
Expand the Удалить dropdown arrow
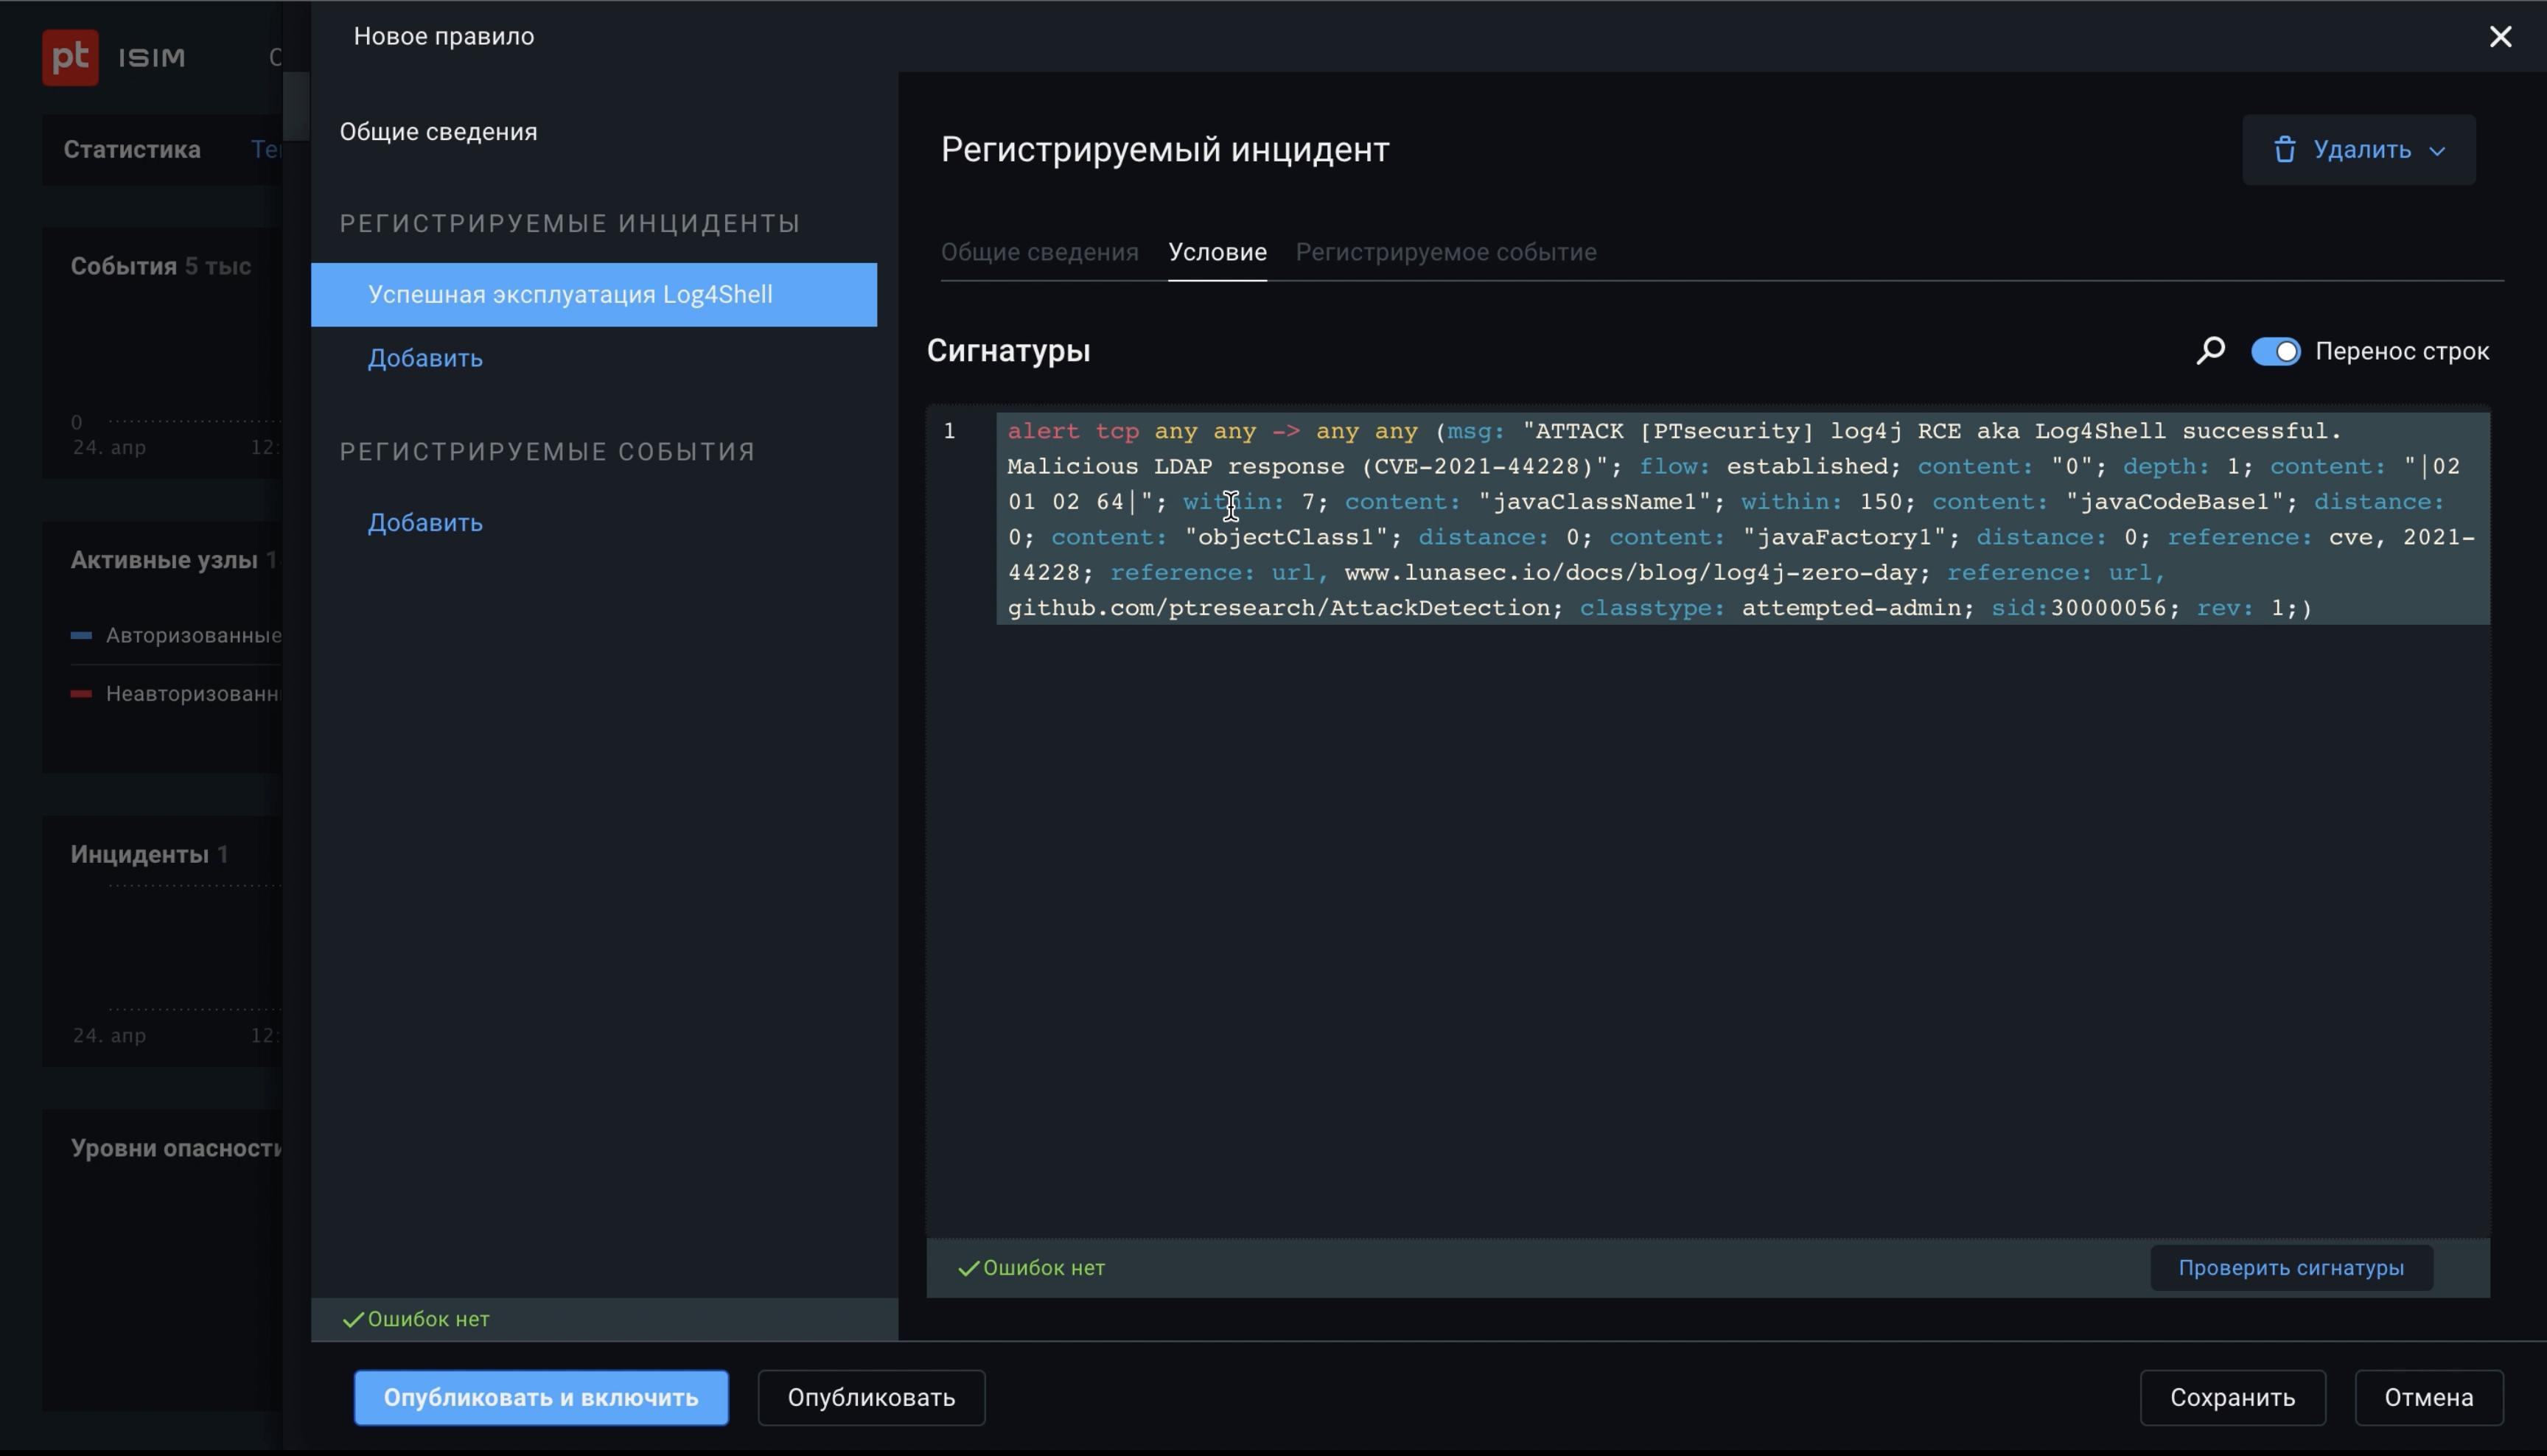2437,151
